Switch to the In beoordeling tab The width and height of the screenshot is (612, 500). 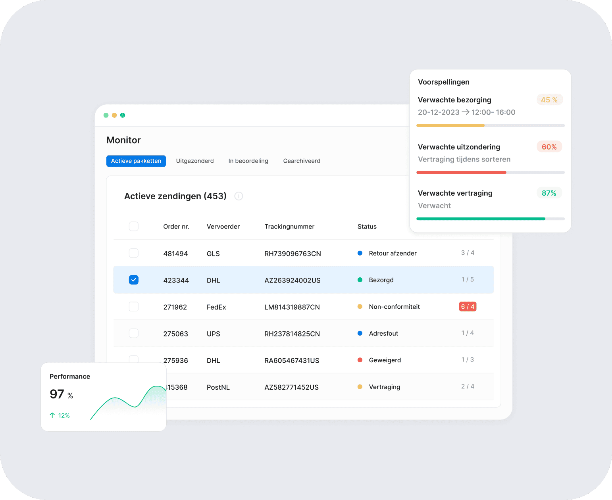[248, 161]
